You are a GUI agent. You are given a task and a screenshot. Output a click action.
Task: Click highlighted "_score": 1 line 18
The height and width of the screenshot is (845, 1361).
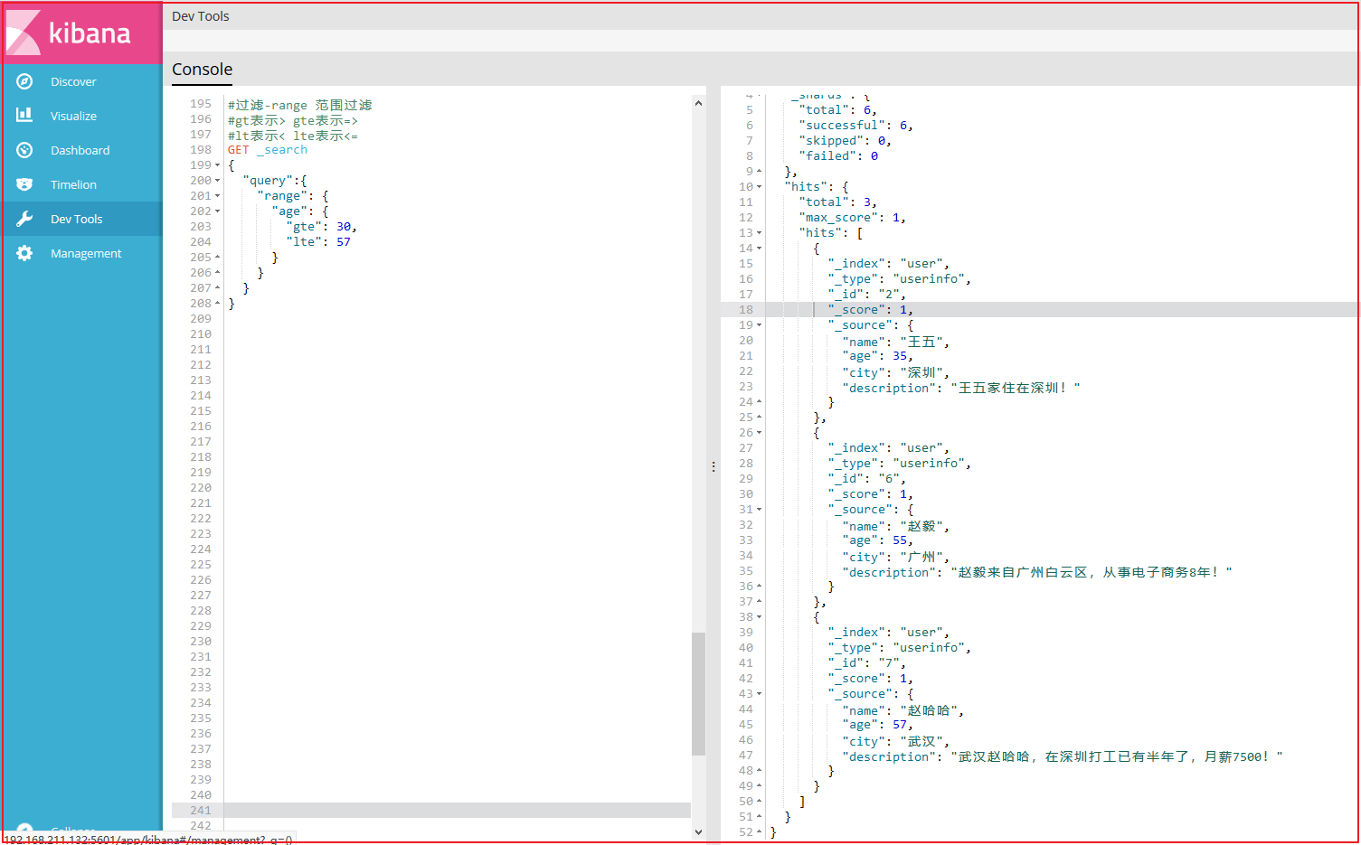[871, 310]
